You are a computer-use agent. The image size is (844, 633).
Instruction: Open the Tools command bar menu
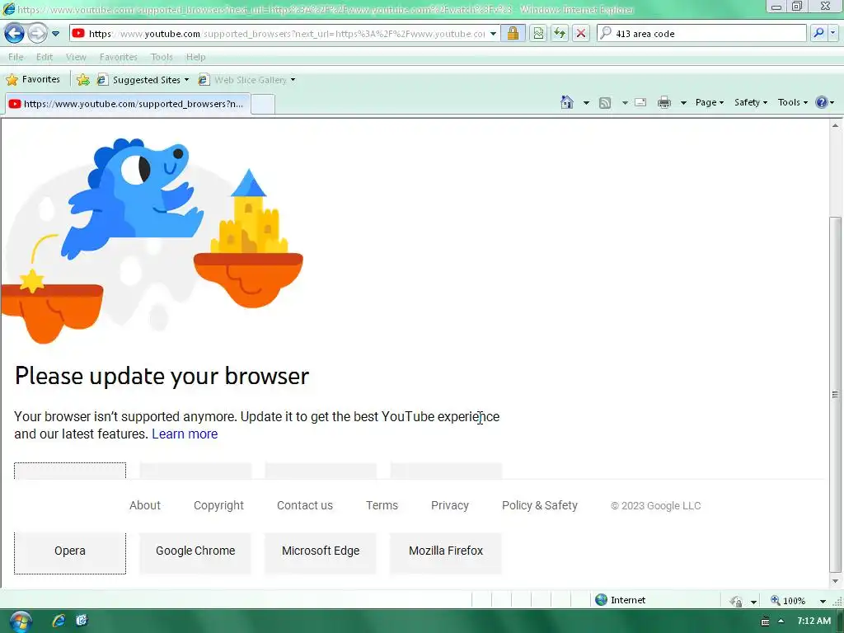tap(792, 102)
